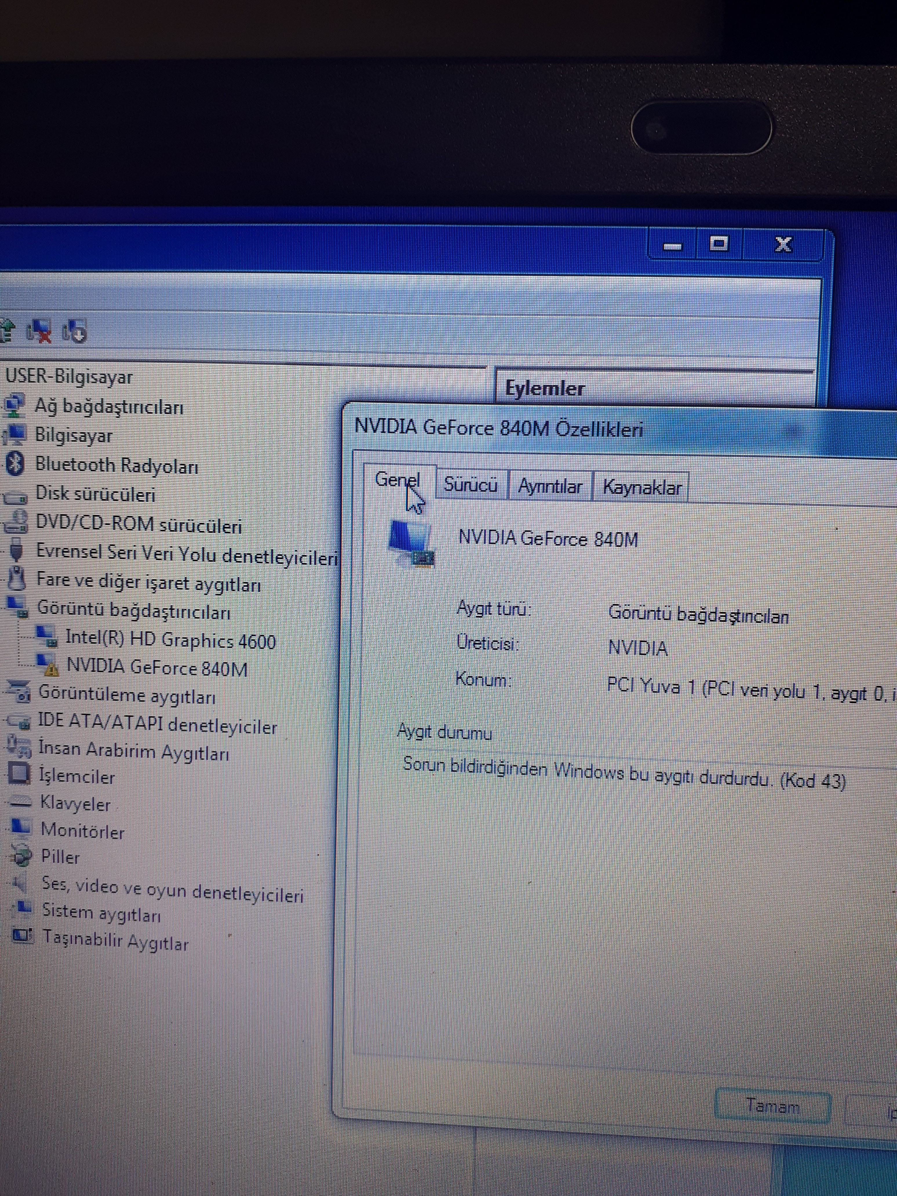Select NVIDIA GeForce 840M tree entry
Image resolution: width=897 pixels, height=1196 pixels.
(157, 668)
